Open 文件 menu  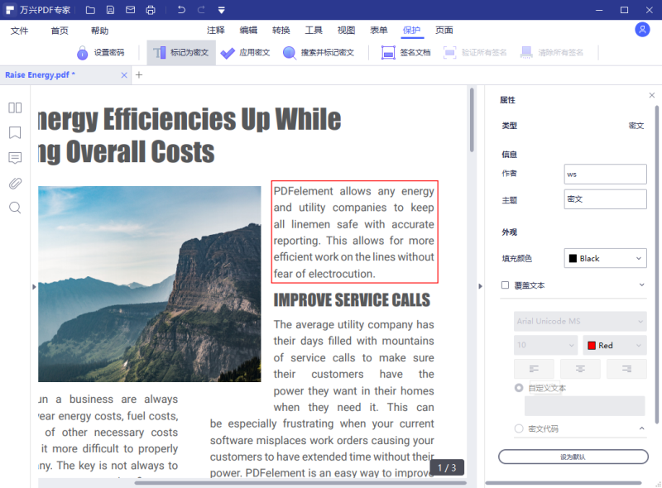coord(19,31)
